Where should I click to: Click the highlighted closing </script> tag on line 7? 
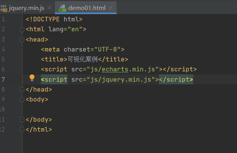(x=176, y=79)
